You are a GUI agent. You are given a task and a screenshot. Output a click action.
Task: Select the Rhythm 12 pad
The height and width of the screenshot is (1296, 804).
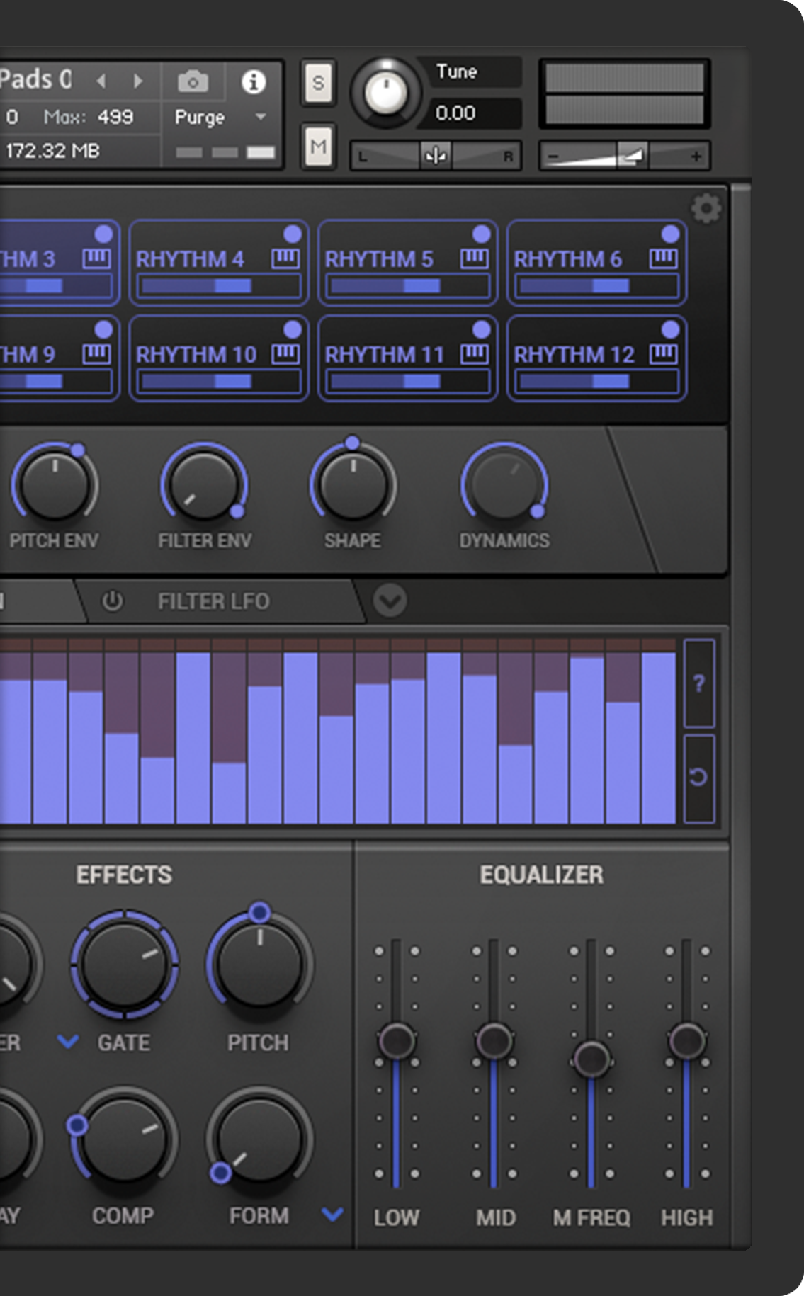(x=597, y=358)
